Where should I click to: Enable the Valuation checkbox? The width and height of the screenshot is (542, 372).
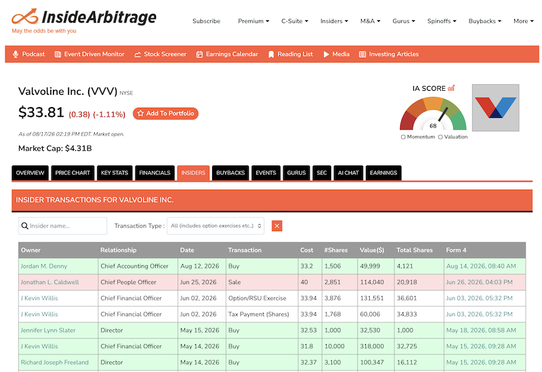click(x=440, y=137)
